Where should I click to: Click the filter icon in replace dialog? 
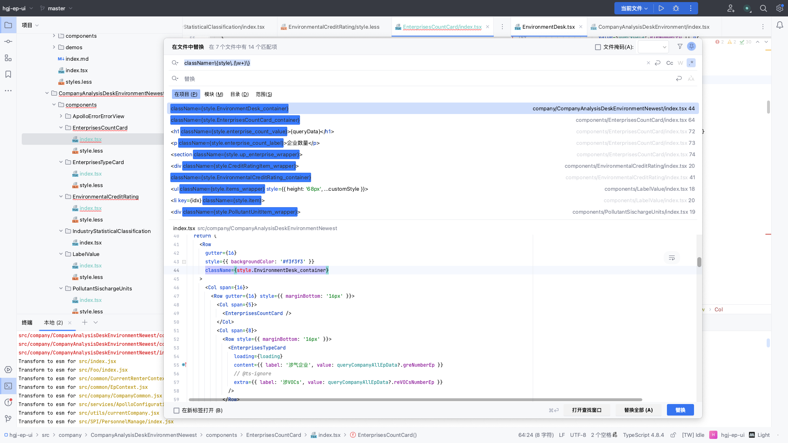(680, 47)
